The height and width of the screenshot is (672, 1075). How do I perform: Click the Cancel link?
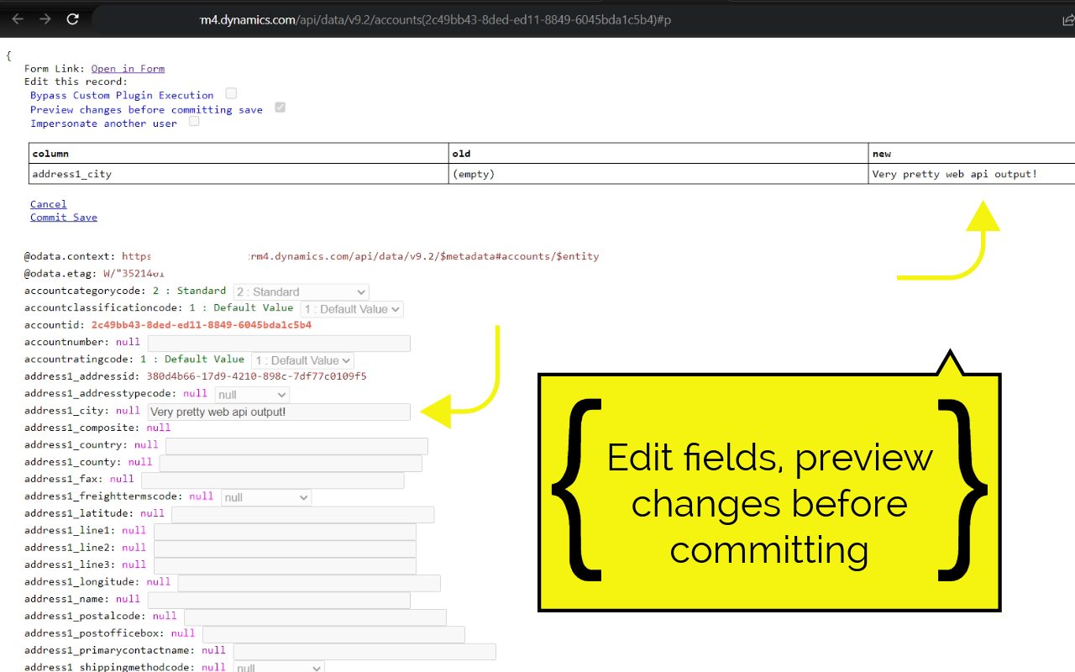point(48,204)
